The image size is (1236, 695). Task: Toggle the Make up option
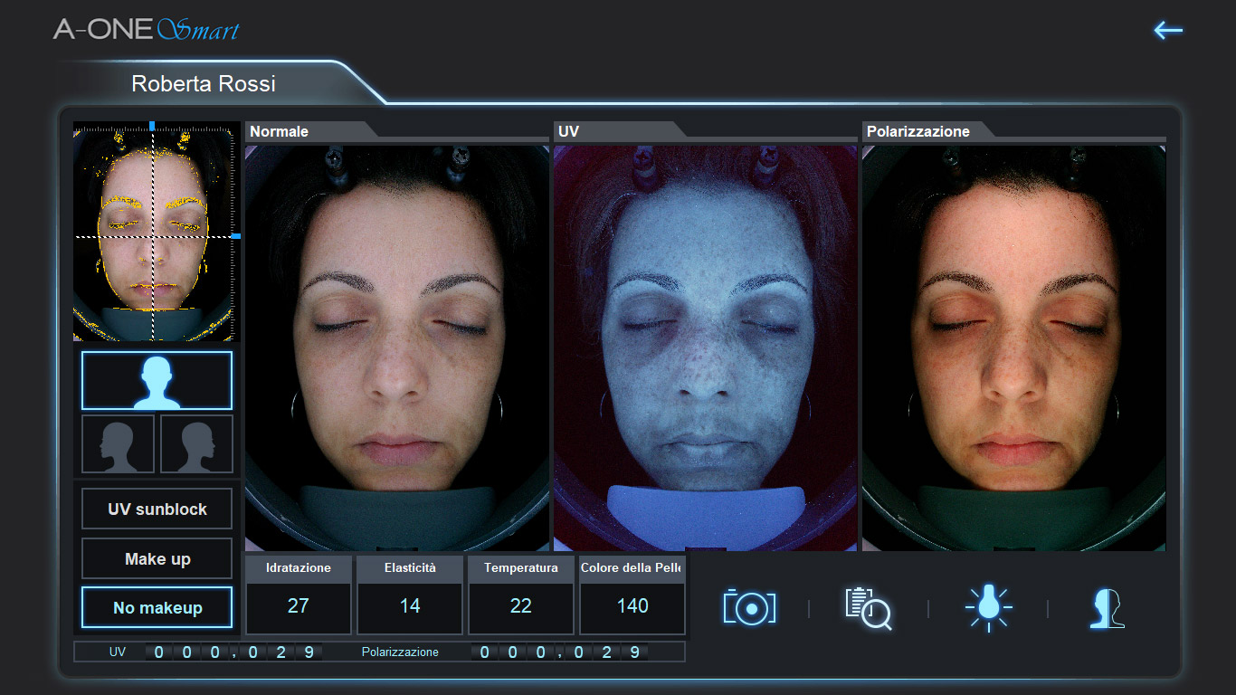coord(157,558)
